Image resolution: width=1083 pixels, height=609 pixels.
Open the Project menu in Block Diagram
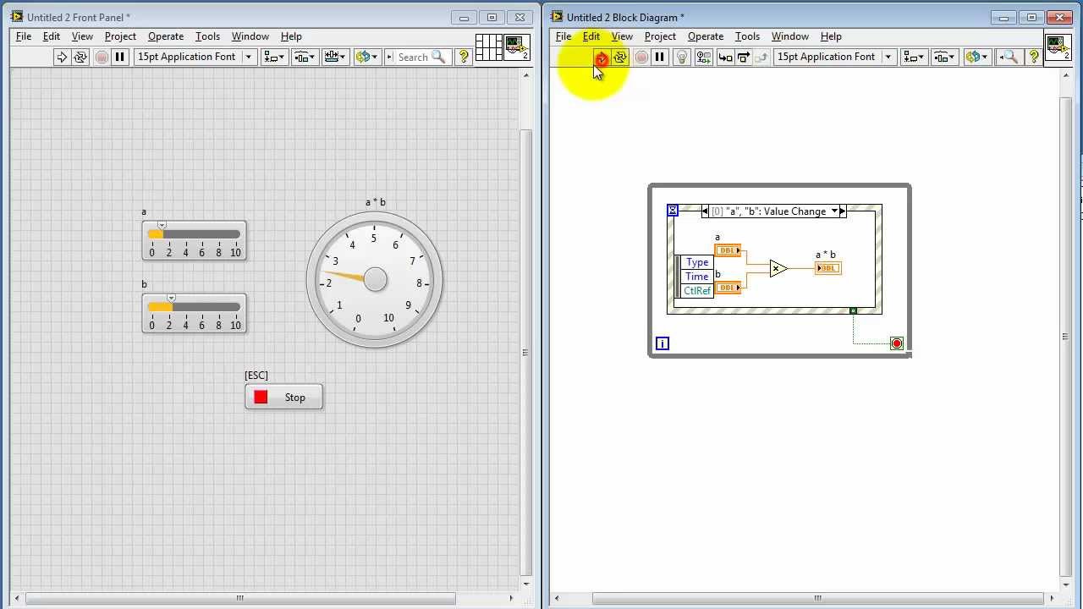(660, 36)
